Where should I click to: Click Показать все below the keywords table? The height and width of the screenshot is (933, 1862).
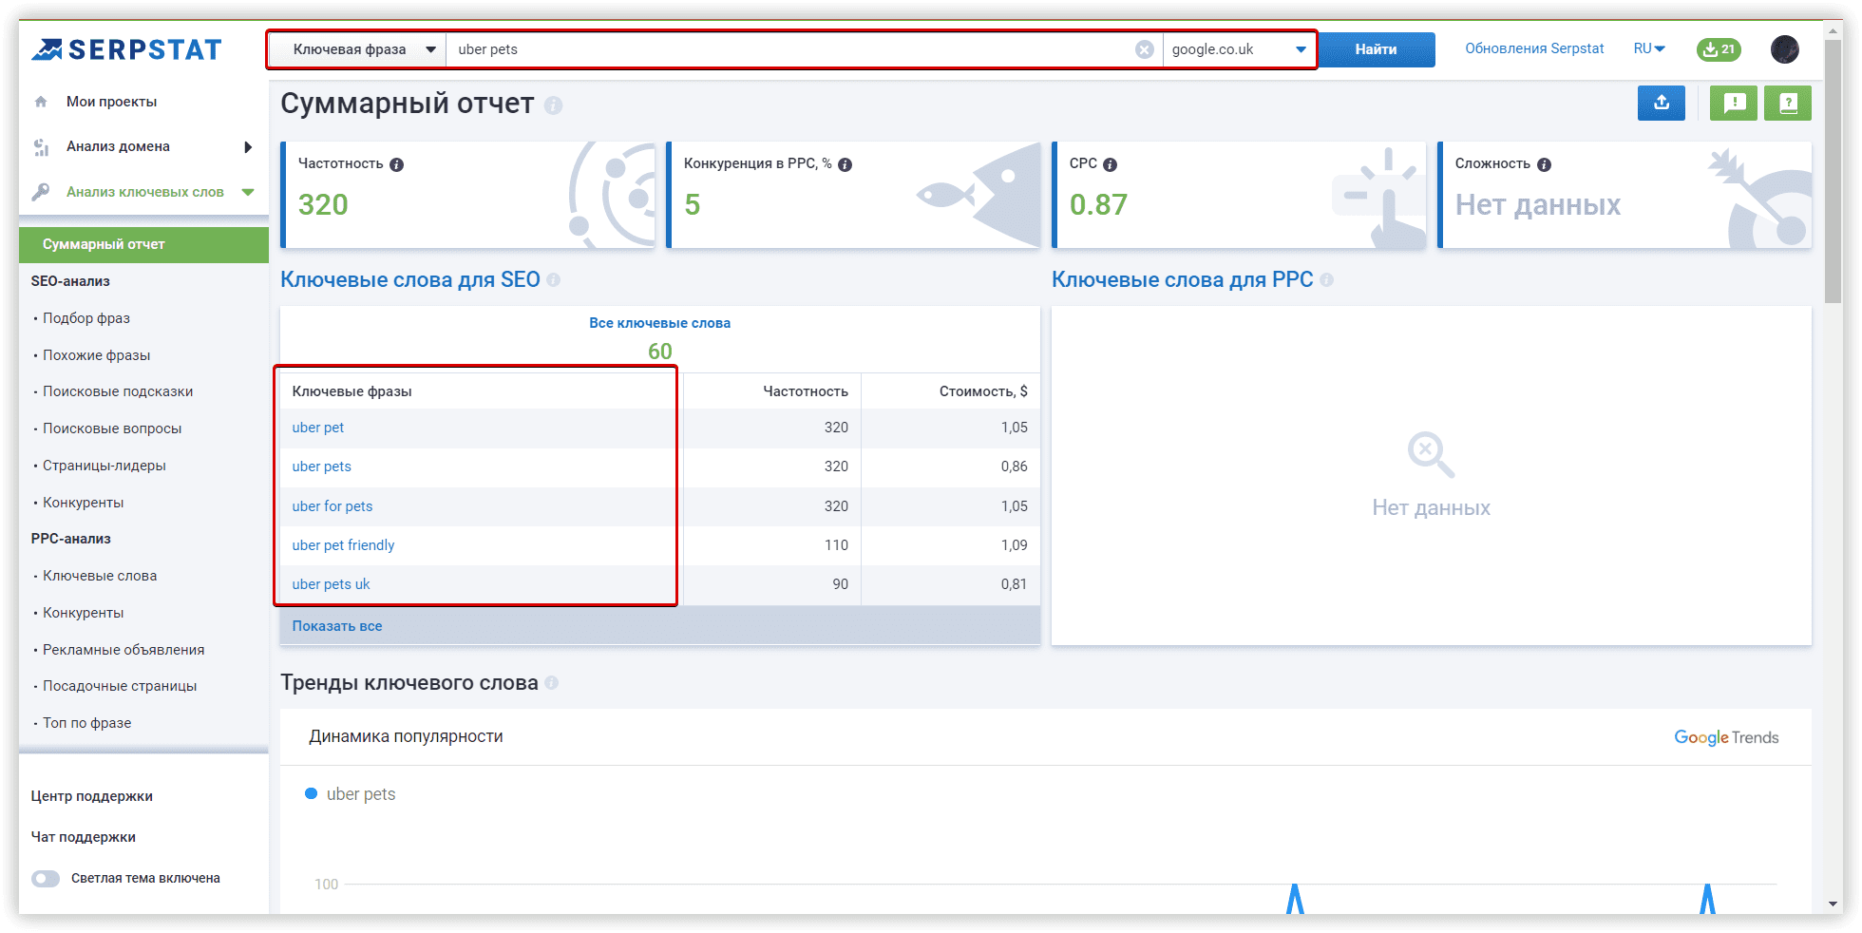337,626
